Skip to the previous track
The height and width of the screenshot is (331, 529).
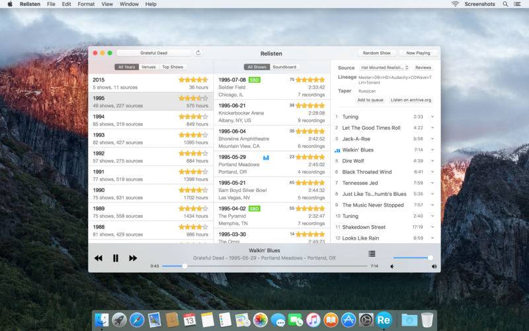[x=98, y=258]
